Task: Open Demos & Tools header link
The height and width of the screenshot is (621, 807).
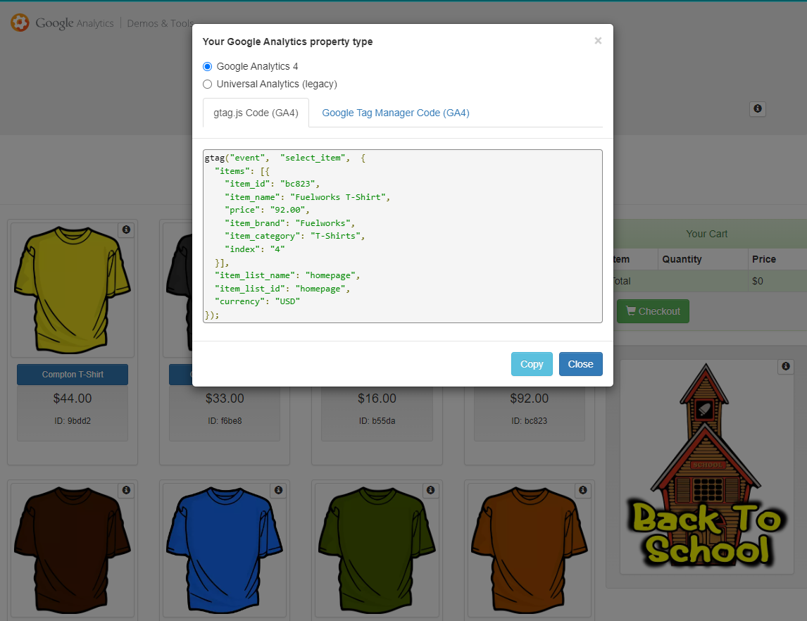Action: (x=160, y=23)
